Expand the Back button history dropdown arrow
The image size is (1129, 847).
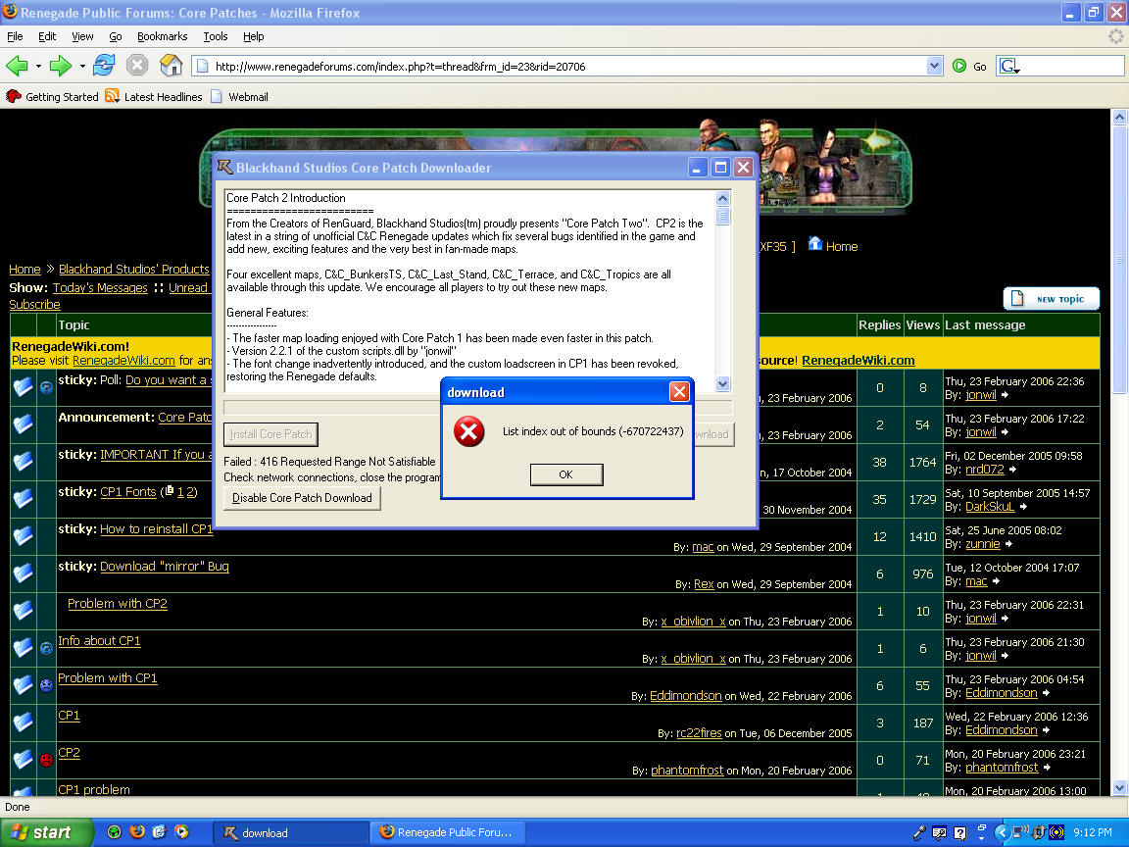[38, 66]
